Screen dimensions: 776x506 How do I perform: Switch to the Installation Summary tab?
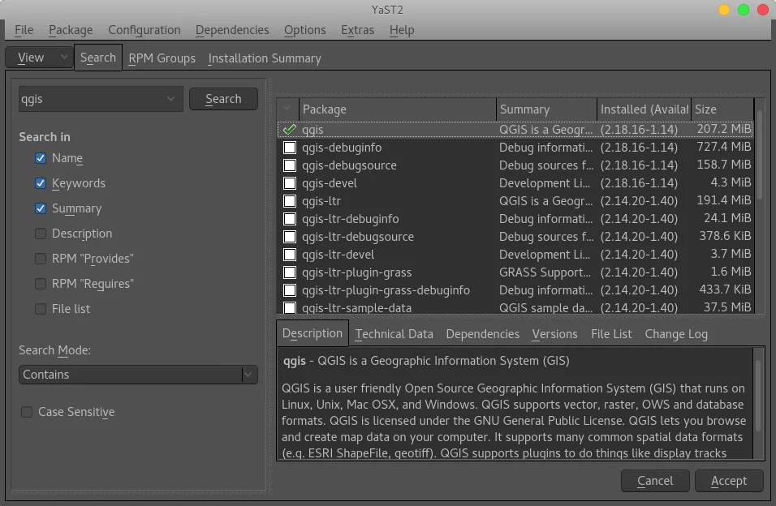pyautogui.click(x=265, y=58)
